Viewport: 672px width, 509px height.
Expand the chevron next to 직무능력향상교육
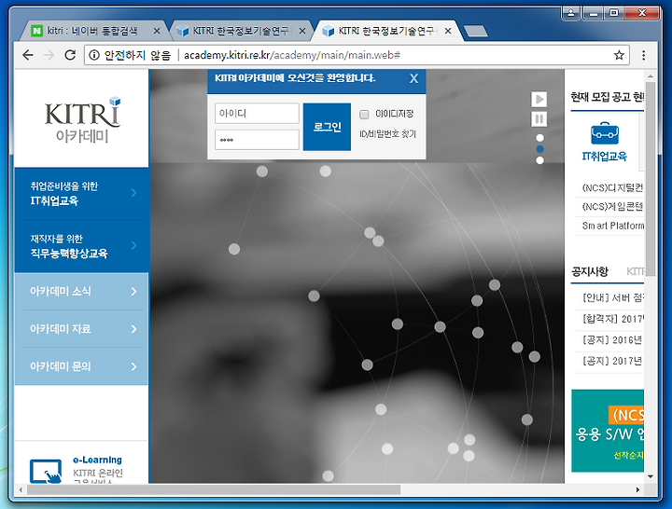pos(134,245)
